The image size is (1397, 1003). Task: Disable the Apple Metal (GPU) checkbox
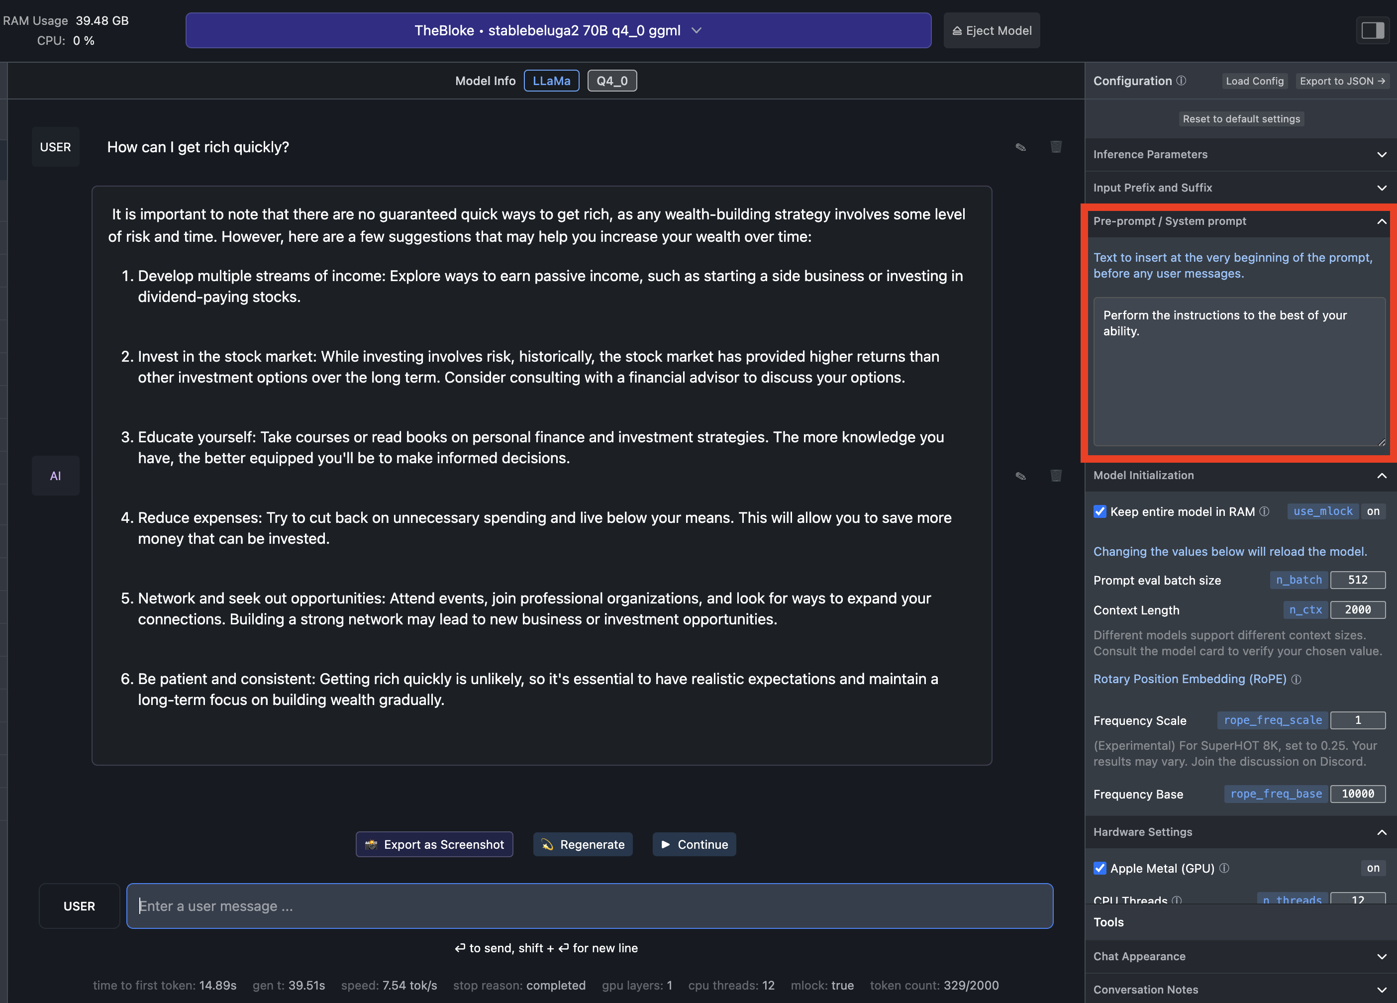(1099, 868)
